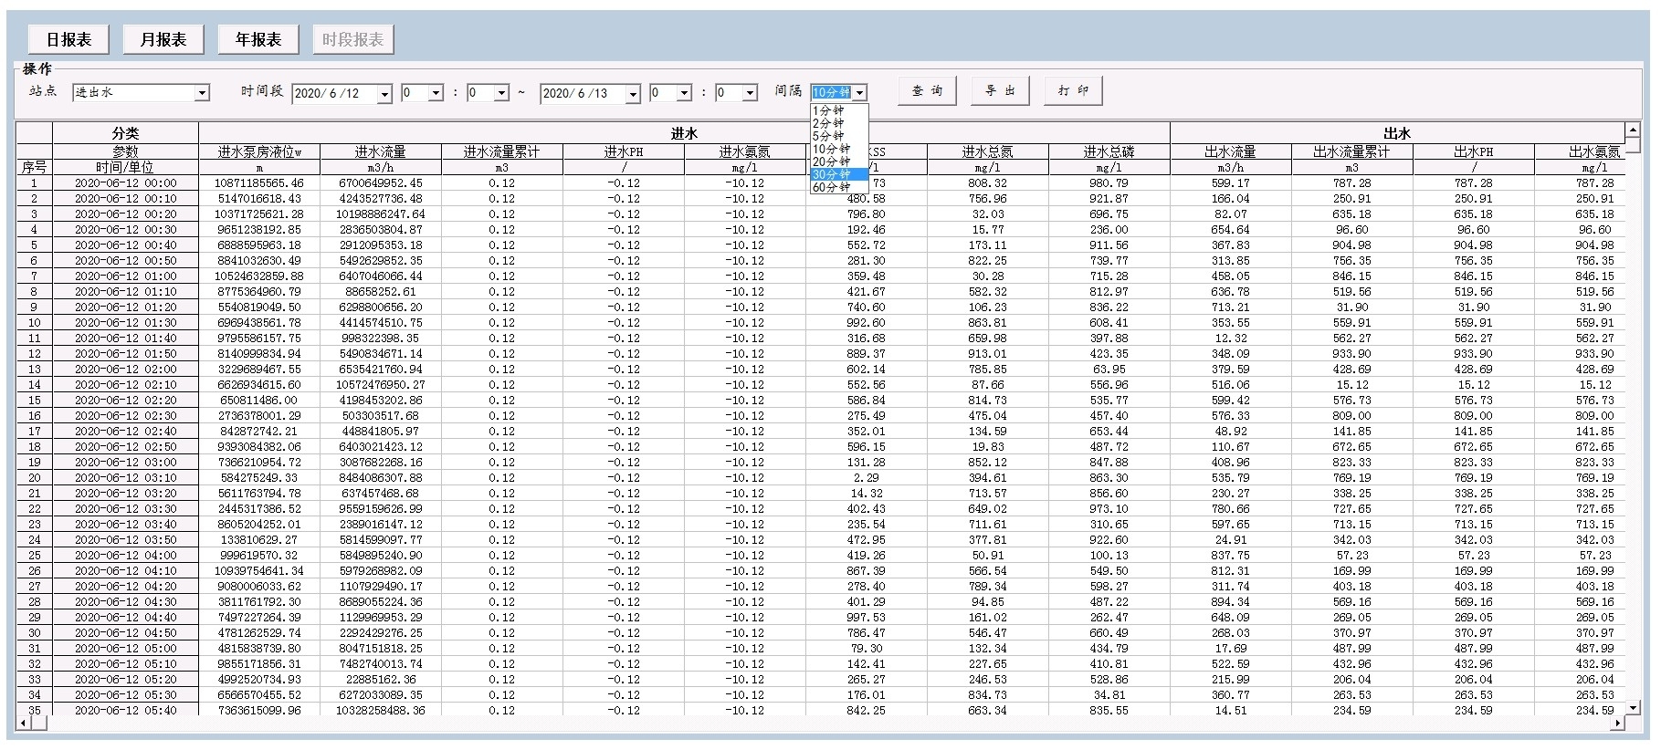The width and height of the screenshot is (1661, 750).
Task: Open the start hour dropdown
Action: tap(436, 93)
